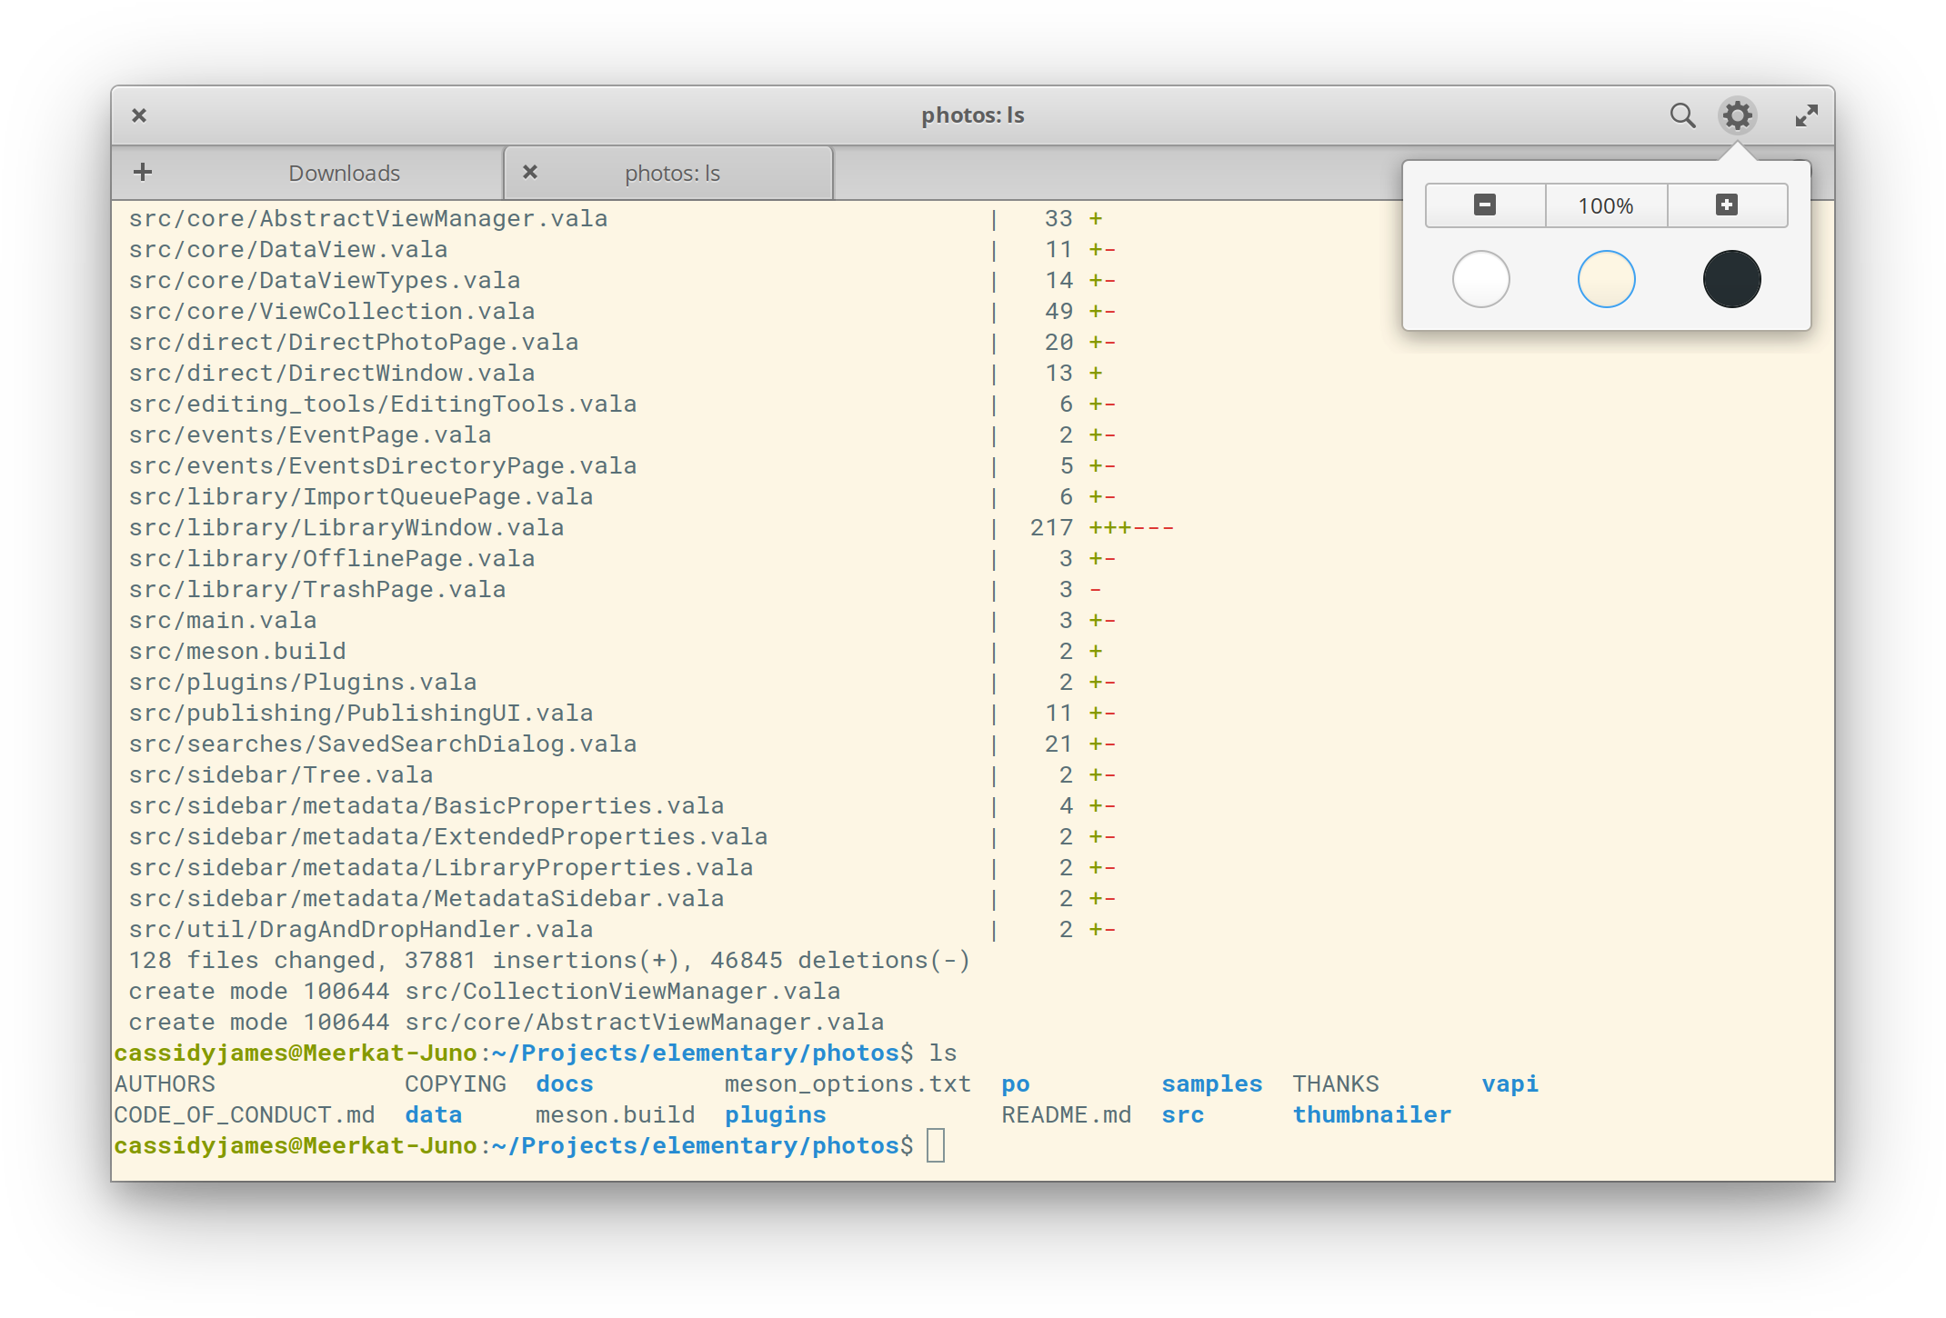Select the dark color scheme
Screen dimensions: 1946x1318
[1731, 279]
